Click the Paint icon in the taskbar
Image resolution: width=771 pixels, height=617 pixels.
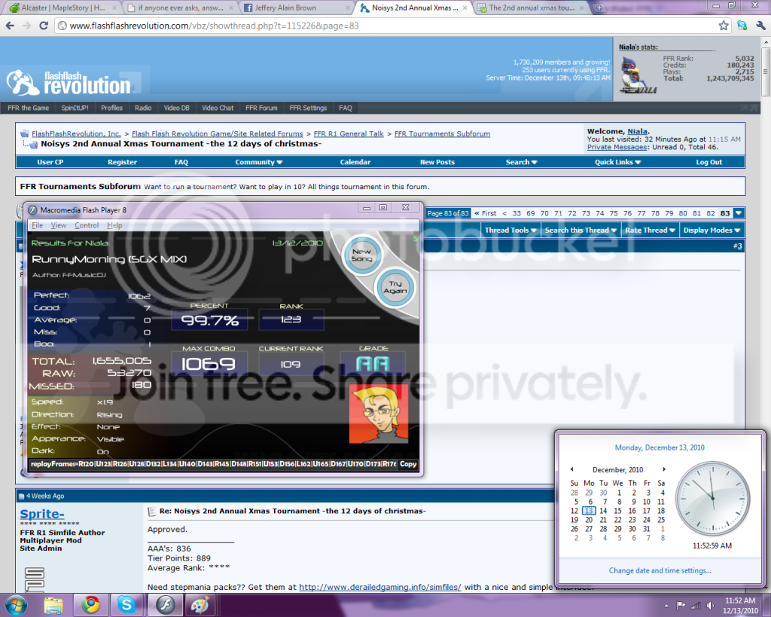198,604
